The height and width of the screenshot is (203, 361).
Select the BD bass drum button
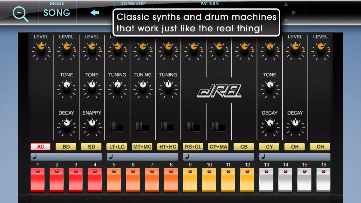66,147
